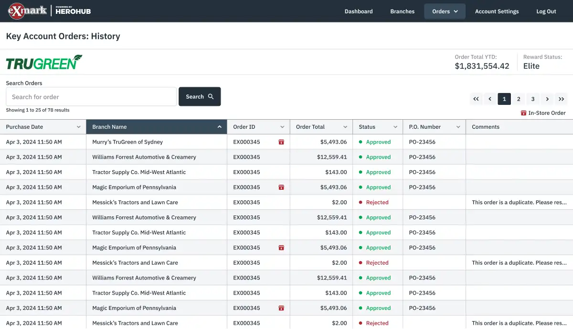This screenshot has width=573, height=329.
Task: Log Out of the account
Action: coord(546,11)
